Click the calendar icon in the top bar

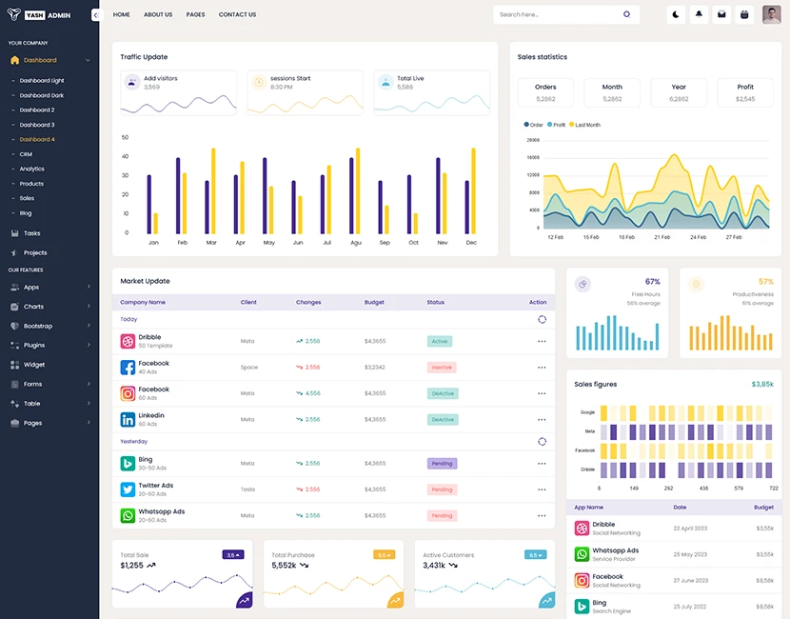tap(744, 14)
